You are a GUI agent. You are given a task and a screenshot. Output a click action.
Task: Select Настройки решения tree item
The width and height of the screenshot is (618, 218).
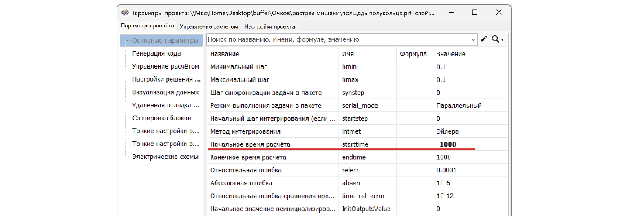(x=166, y=79)
